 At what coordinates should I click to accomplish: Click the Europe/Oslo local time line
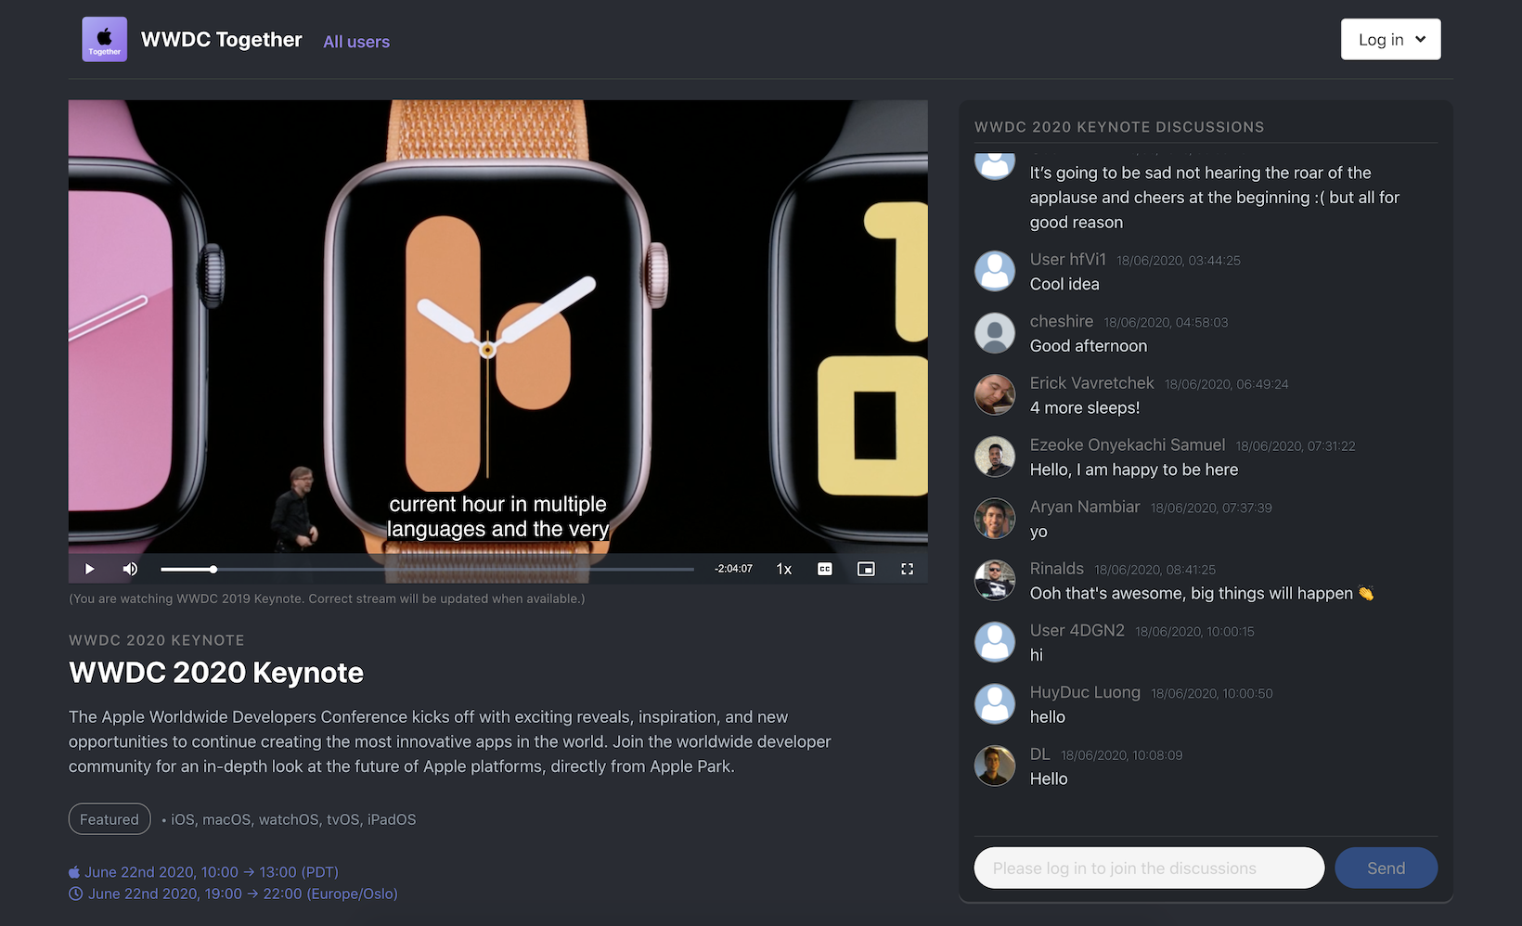243,894
